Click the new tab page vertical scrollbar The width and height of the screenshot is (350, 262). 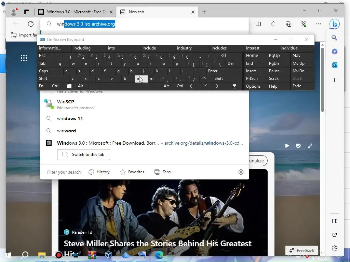coord(322,80)
